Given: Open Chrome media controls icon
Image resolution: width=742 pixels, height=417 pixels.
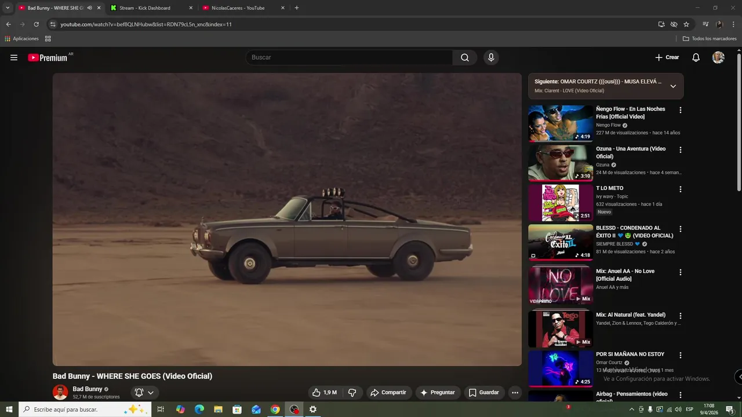Looking at the screenshot, I should click(x=705, y=24).
